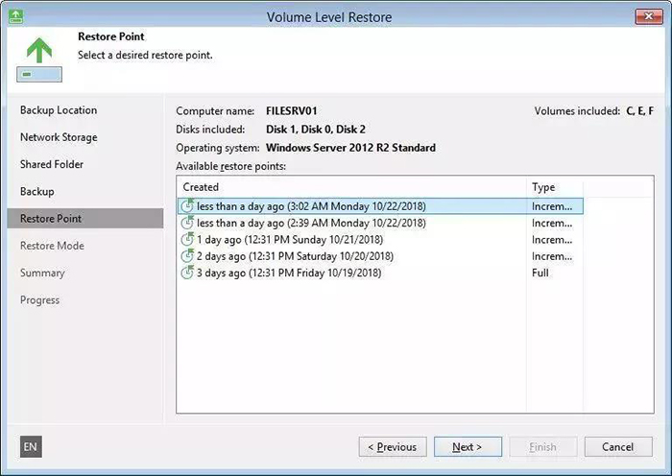Image resolution: width=672 pixels, height=476 pixels.
Task: Select the Summary step
Action: point(42,273)
